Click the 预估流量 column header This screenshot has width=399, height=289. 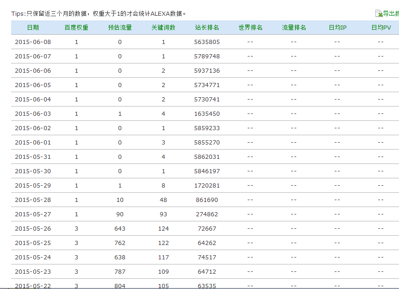point(120,28)
